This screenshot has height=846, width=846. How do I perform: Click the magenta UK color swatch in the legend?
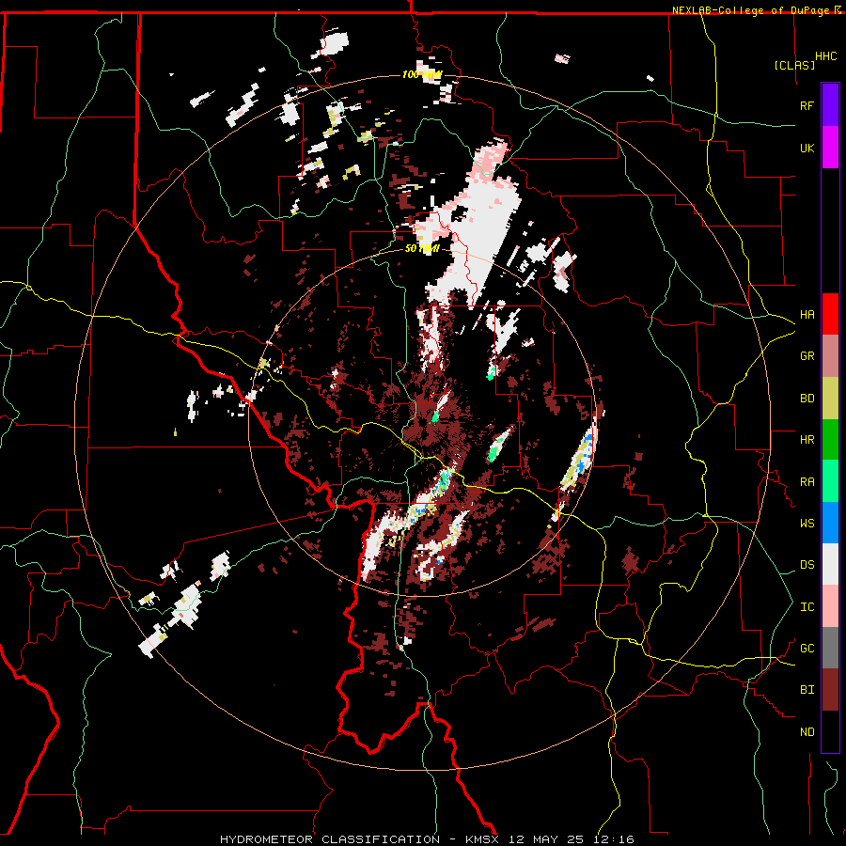[x=830, y=148]
